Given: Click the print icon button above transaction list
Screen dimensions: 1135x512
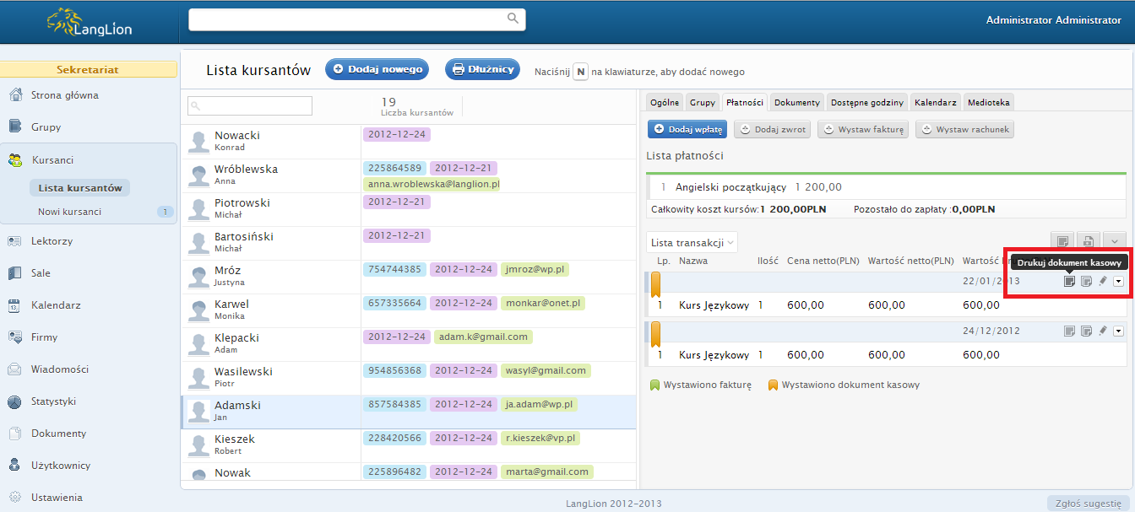Looking at the screenshot, I should (x=1089, y=241).
